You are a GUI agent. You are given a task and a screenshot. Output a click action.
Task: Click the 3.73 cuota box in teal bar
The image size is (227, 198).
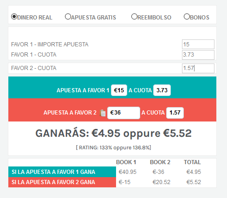click(x=162, y=90)
